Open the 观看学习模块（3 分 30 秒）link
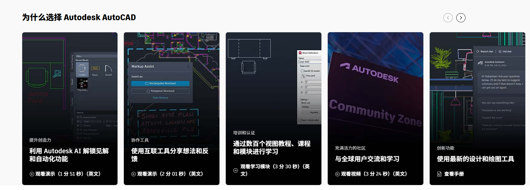This screenshot has width=530, height=190. tap(275, 170)
